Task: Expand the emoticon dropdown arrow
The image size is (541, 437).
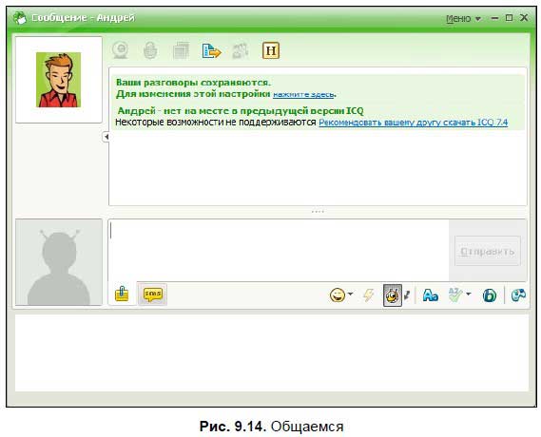Action: 350,294
